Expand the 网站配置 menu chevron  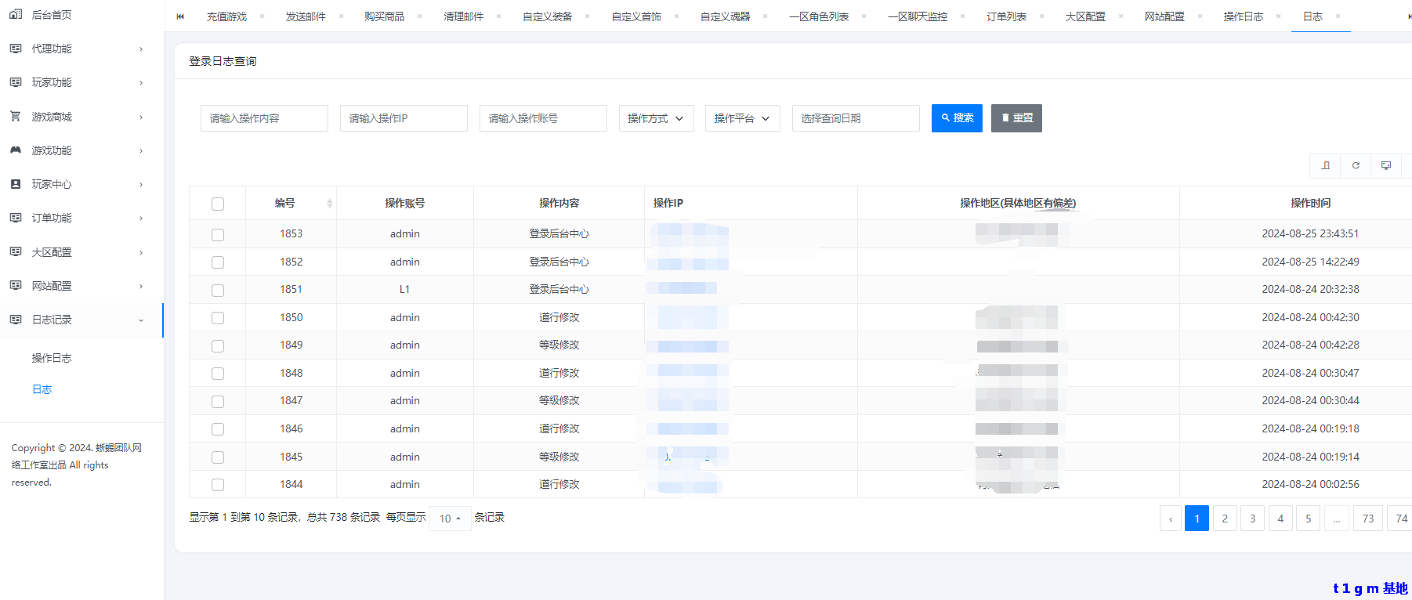point(141,286)
